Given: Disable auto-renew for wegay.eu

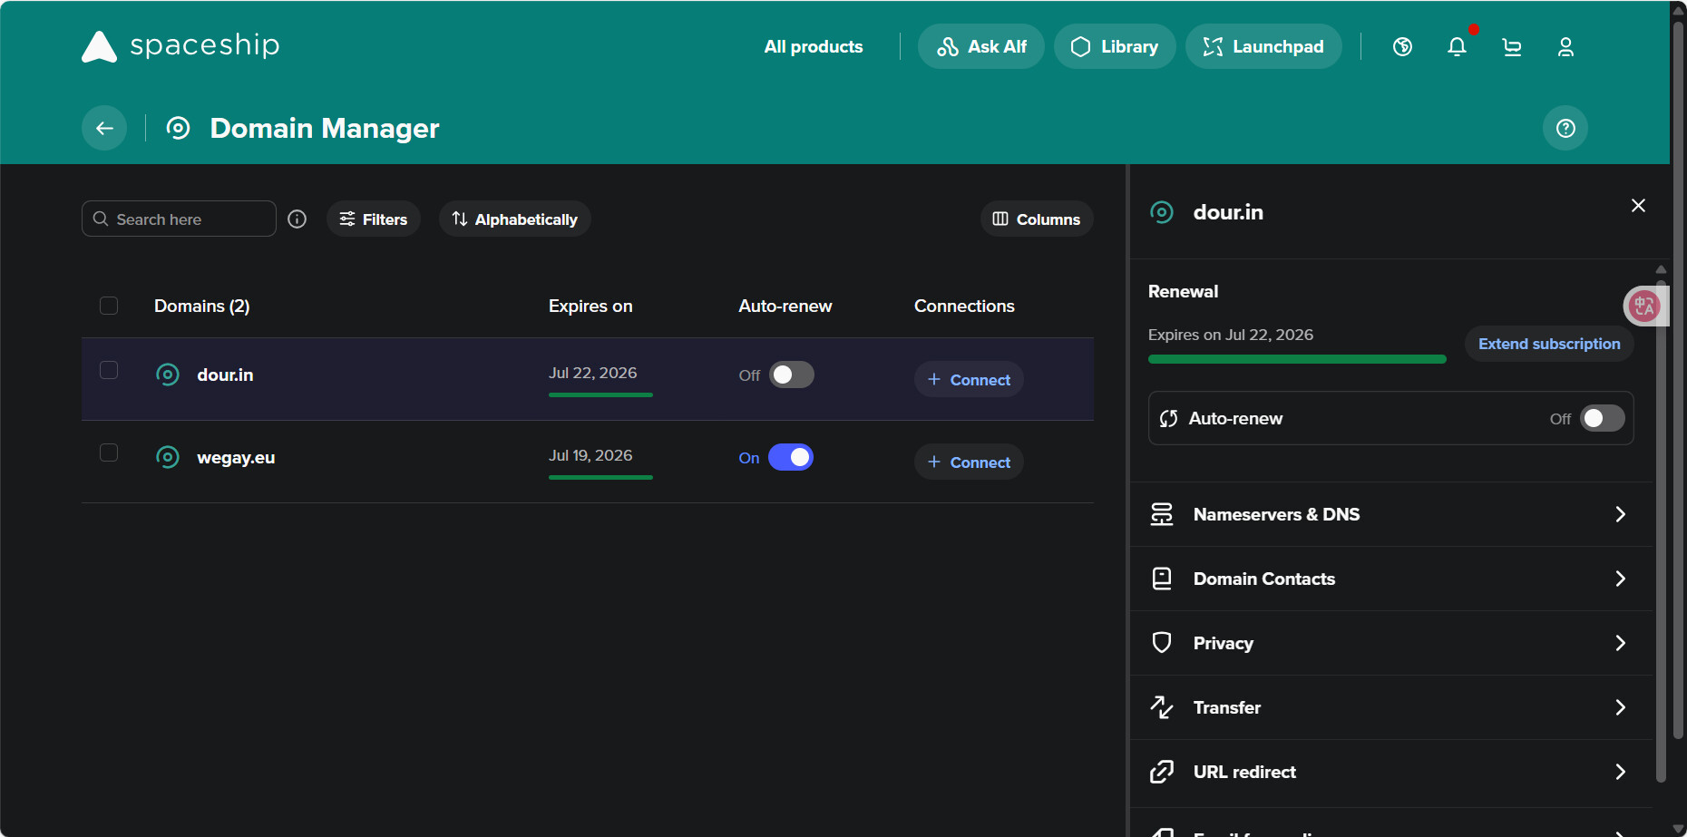Looking at the screenshot, I should click(791, 457).
